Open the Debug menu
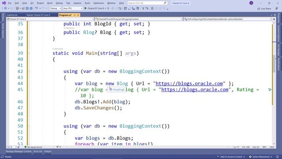Viewport: 282px width, 159px height. 59,3
